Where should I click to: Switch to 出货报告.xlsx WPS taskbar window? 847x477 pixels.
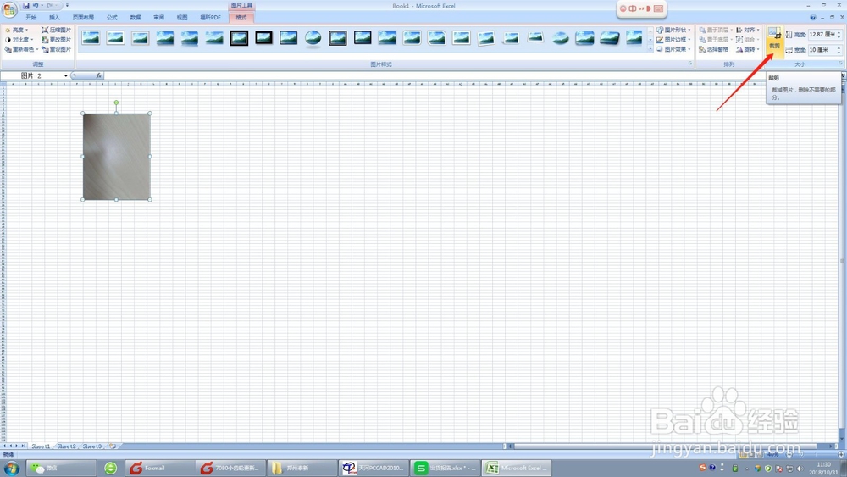pos(444,468)
